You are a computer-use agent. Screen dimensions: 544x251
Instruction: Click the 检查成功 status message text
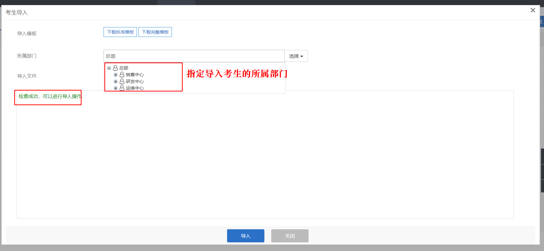51,96
